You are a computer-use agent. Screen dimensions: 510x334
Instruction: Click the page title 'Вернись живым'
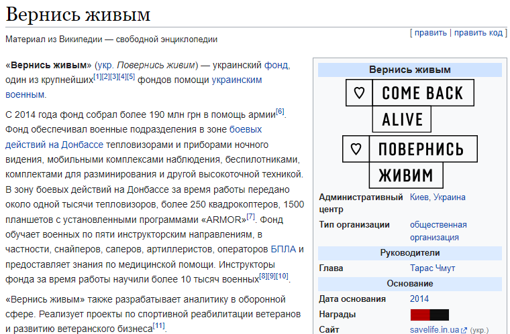pyautogui.click(x=78, y=14)
